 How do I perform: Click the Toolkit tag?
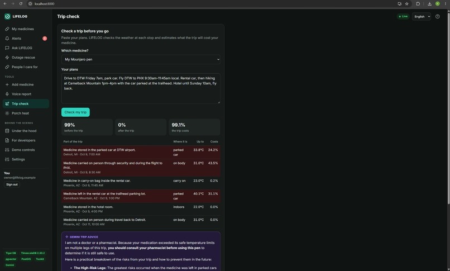[40, 259]
